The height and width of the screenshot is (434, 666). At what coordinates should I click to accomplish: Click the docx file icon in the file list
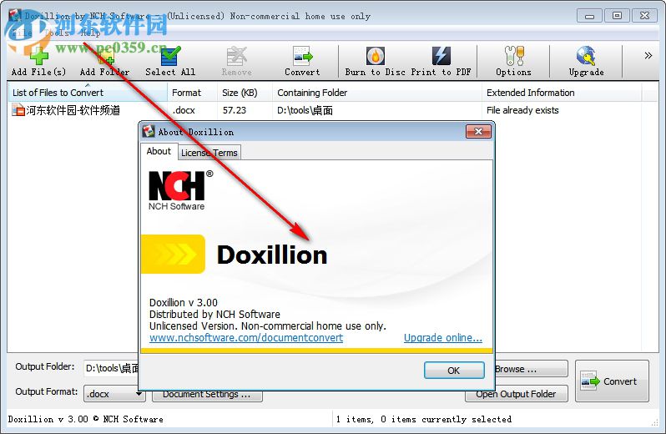pyautogui.click(x=18, y=110)
